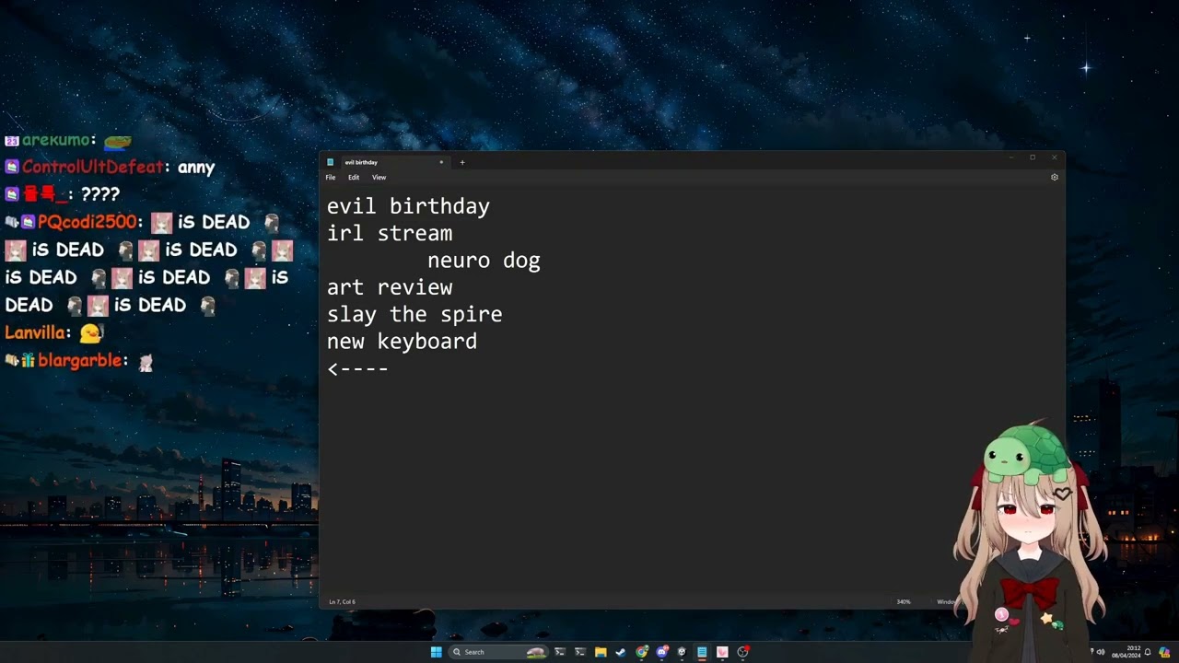
Task: Click the 'neuro dog' line
Action: tap(484, 261)
